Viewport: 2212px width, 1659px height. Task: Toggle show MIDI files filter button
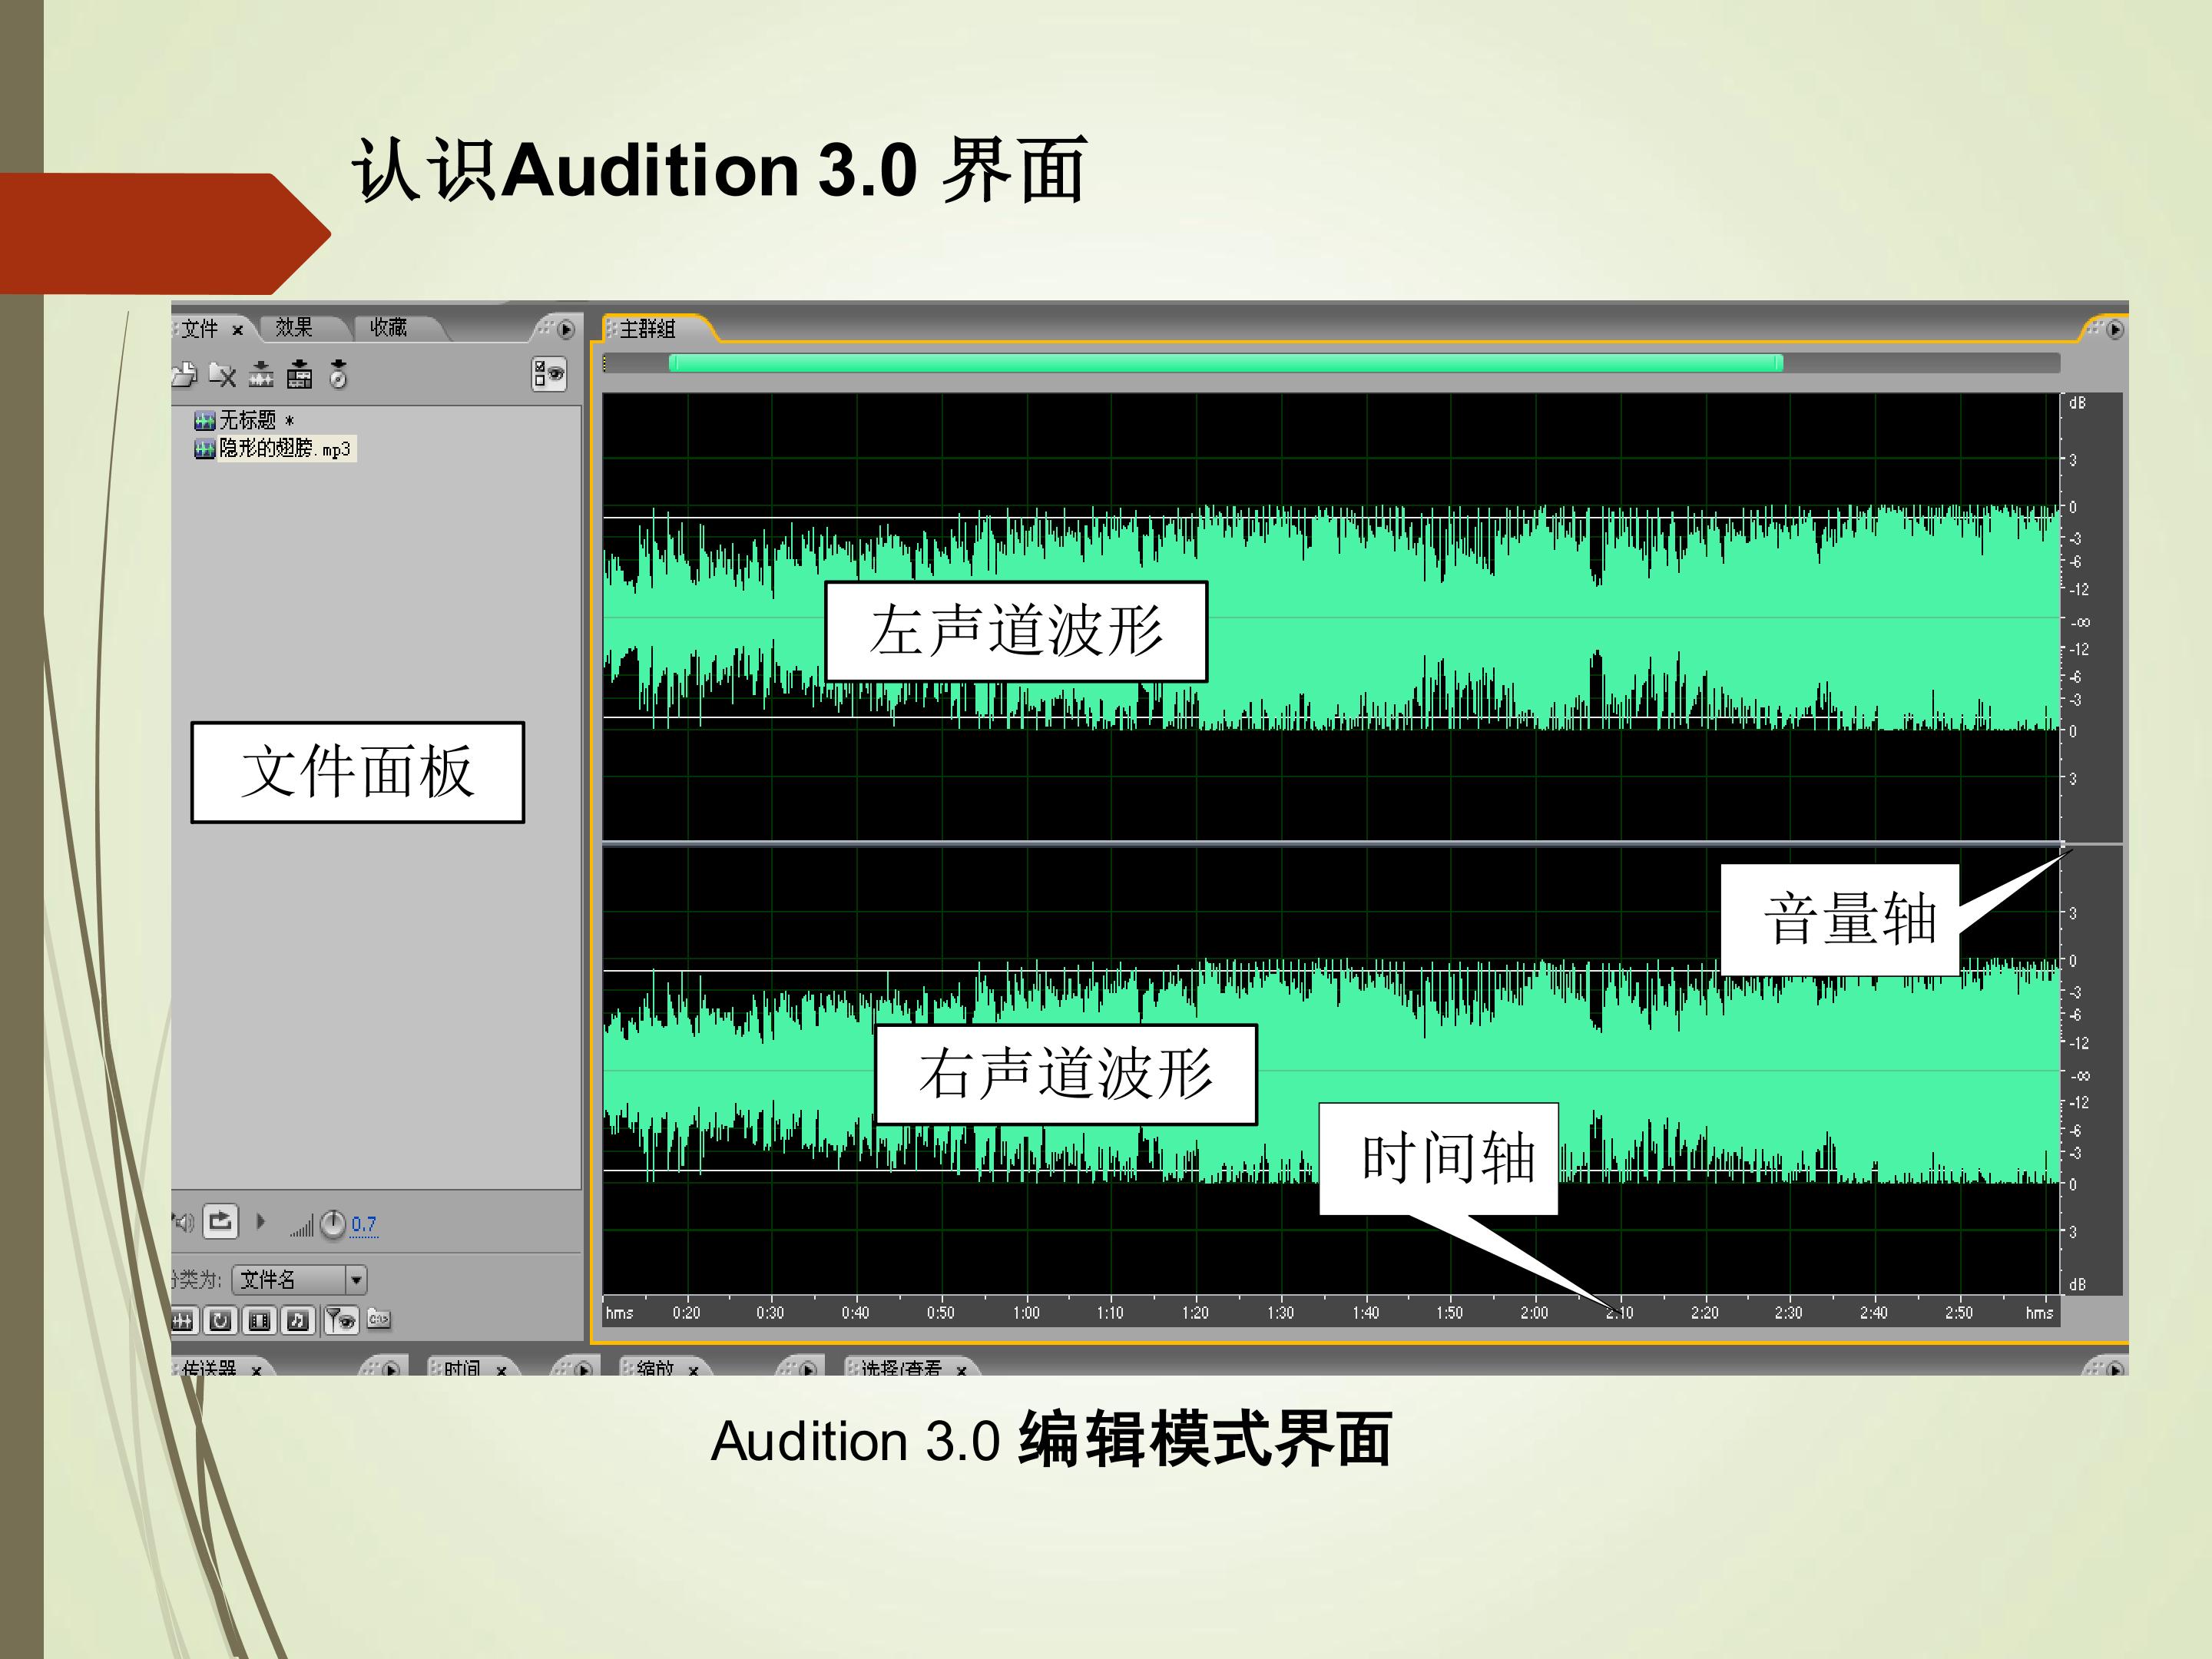pyautogui.click(x=297, y=1321)
